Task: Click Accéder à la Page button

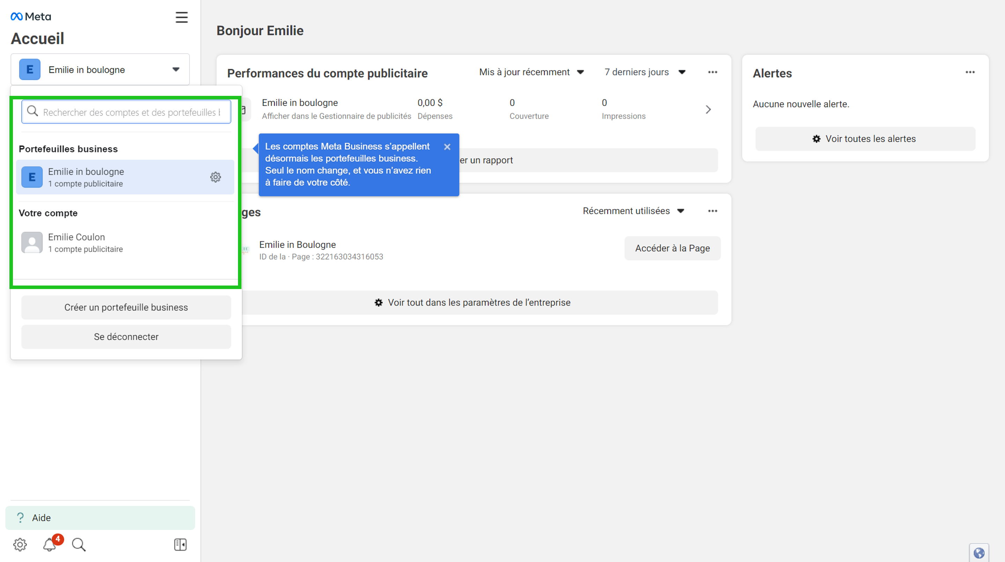Action: click(x=672, y=248)
